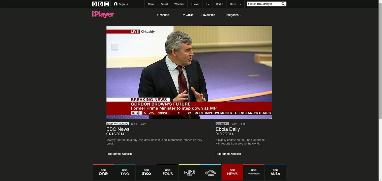This screenshot has height=181, width=382.
Task: Open Sport in top navigation
Action: [164, 4]
